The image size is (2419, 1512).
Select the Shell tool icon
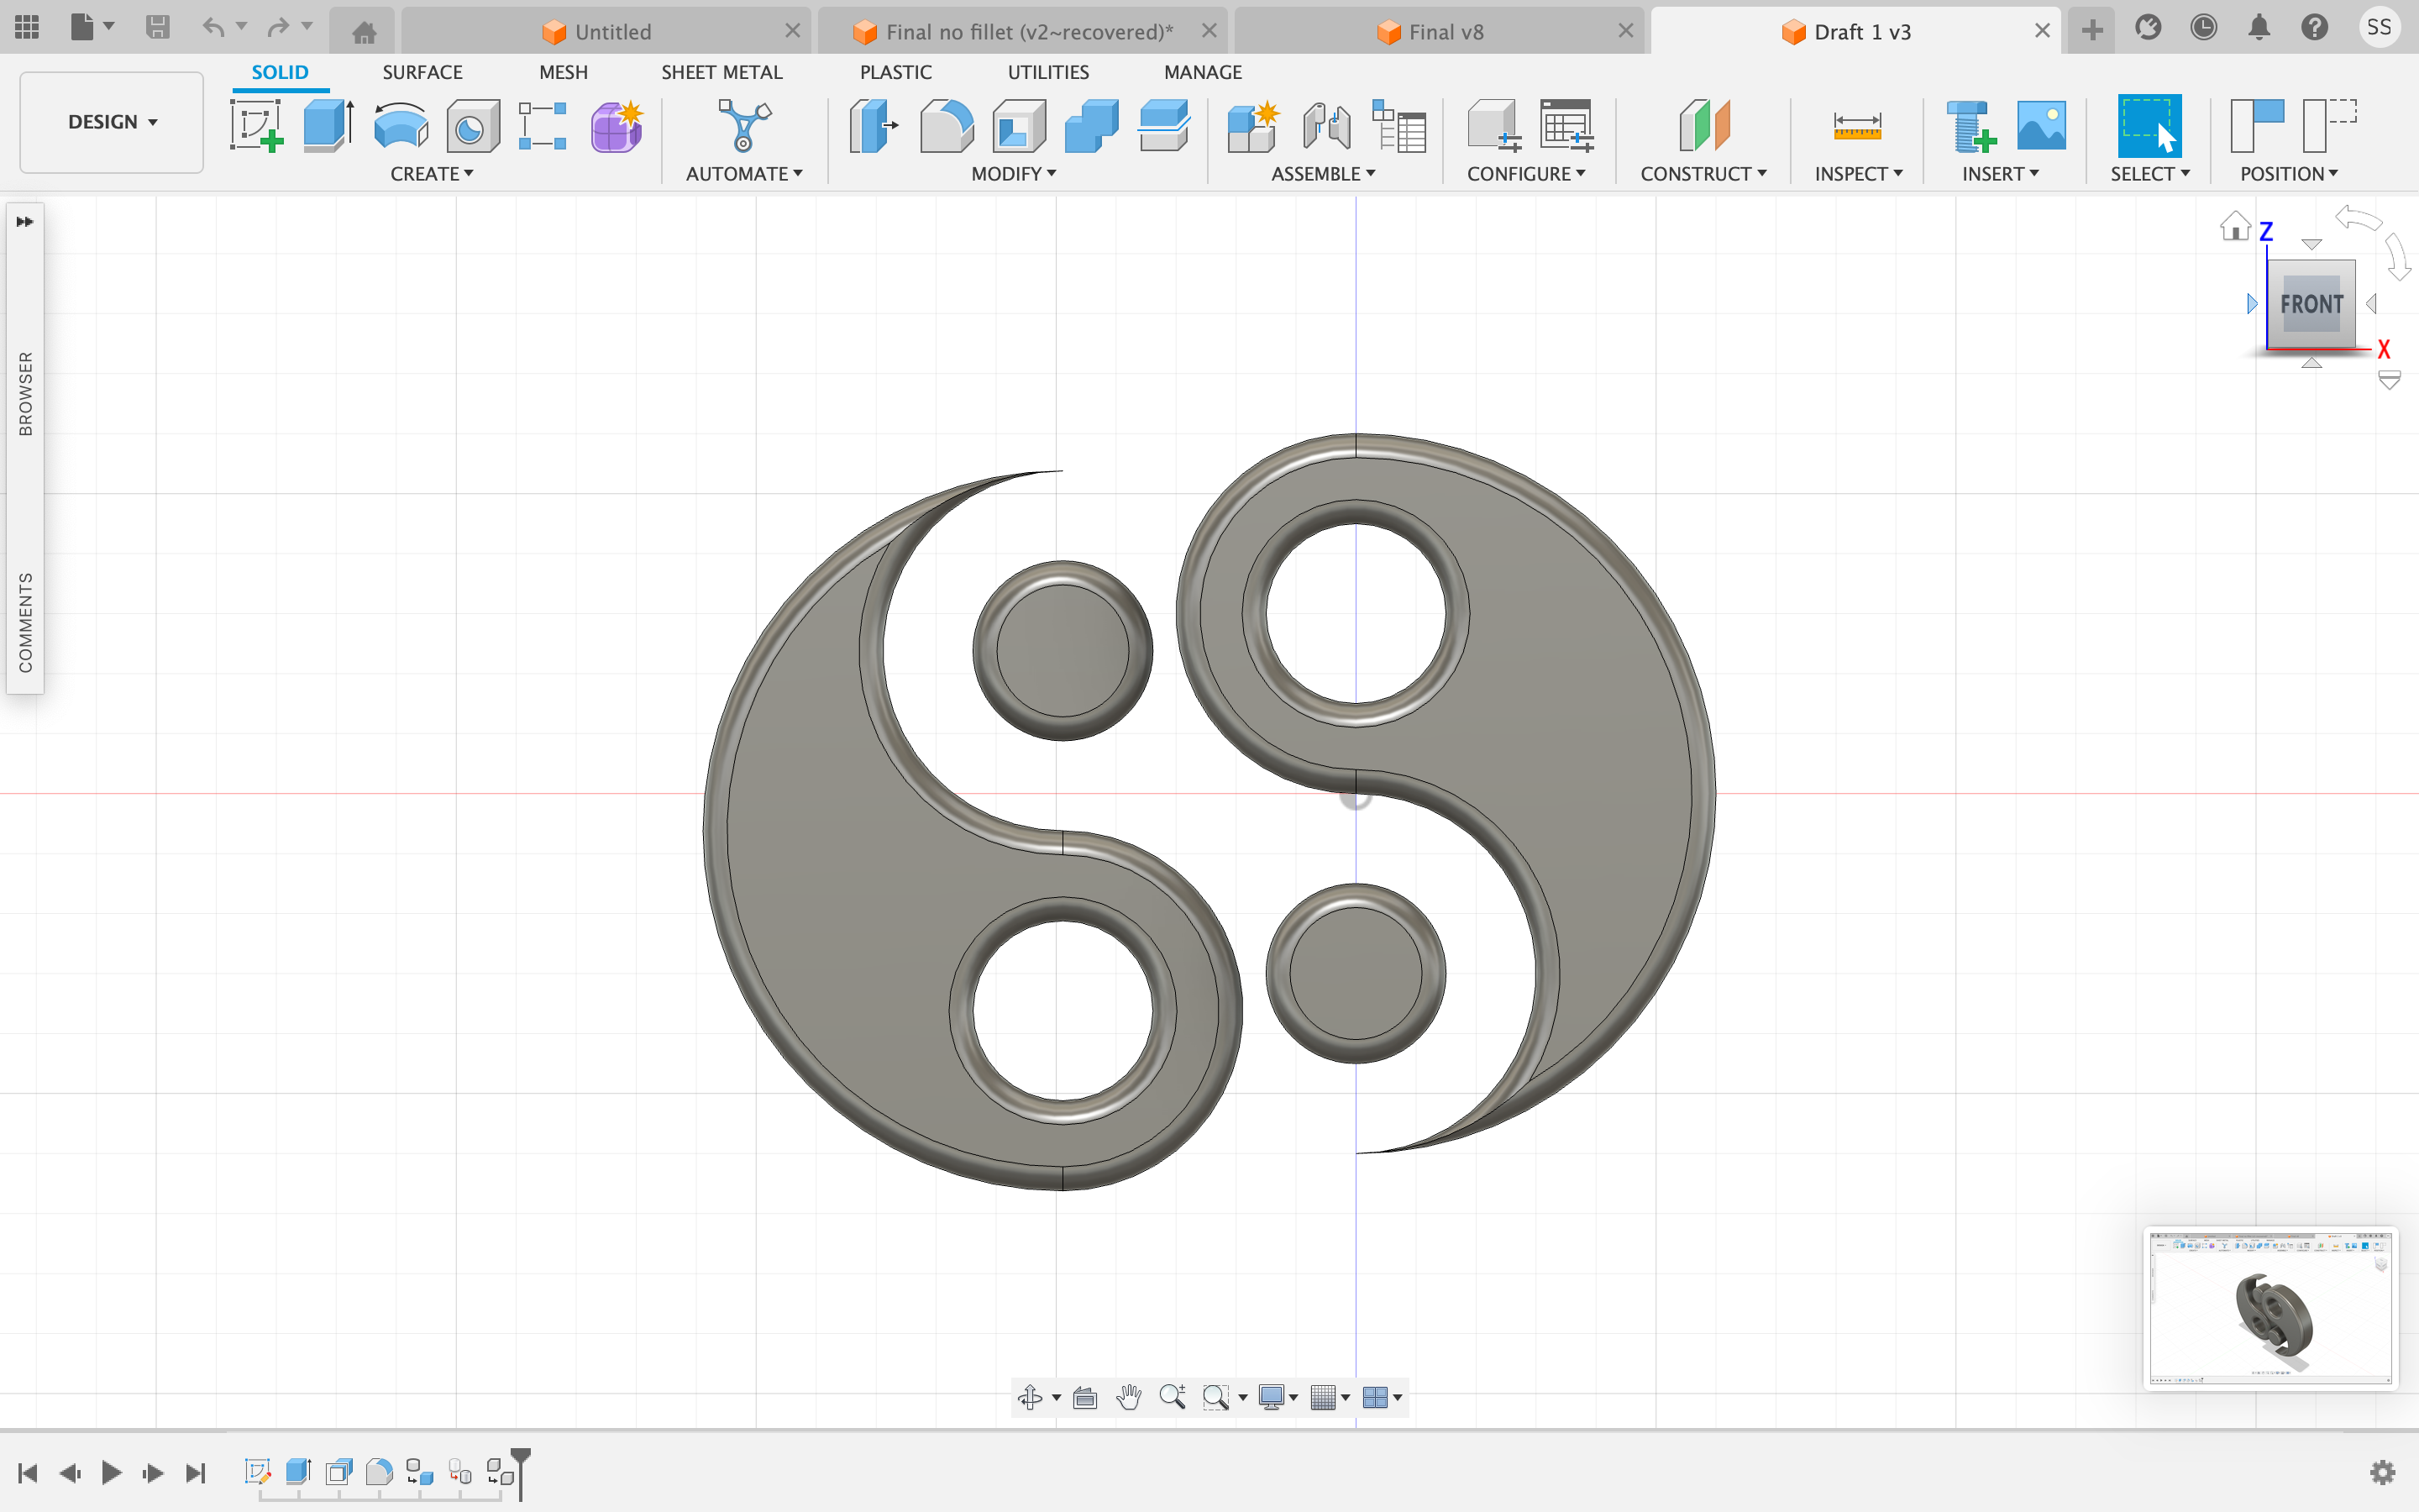click(1019, 125)
